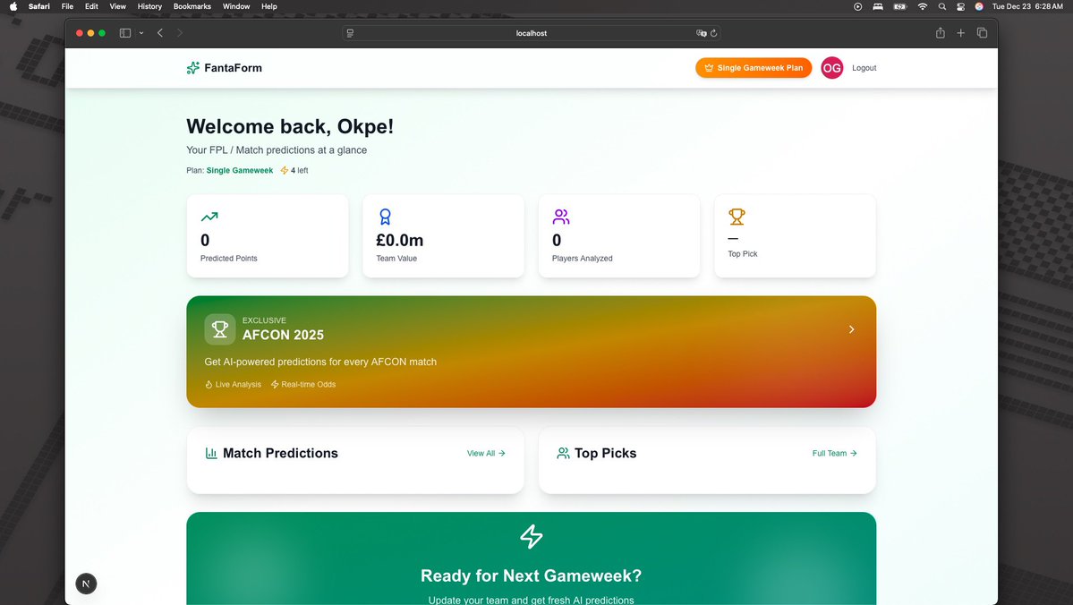The width and height of the screenshot is (1073, 605).
Task: Click the Live Analysis flame icon
Action: [x=209, y=384]
